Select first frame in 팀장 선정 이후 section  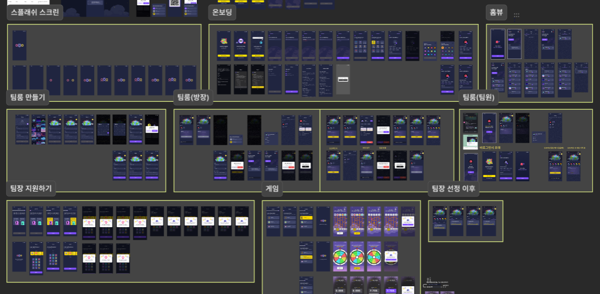pos(439,220)
